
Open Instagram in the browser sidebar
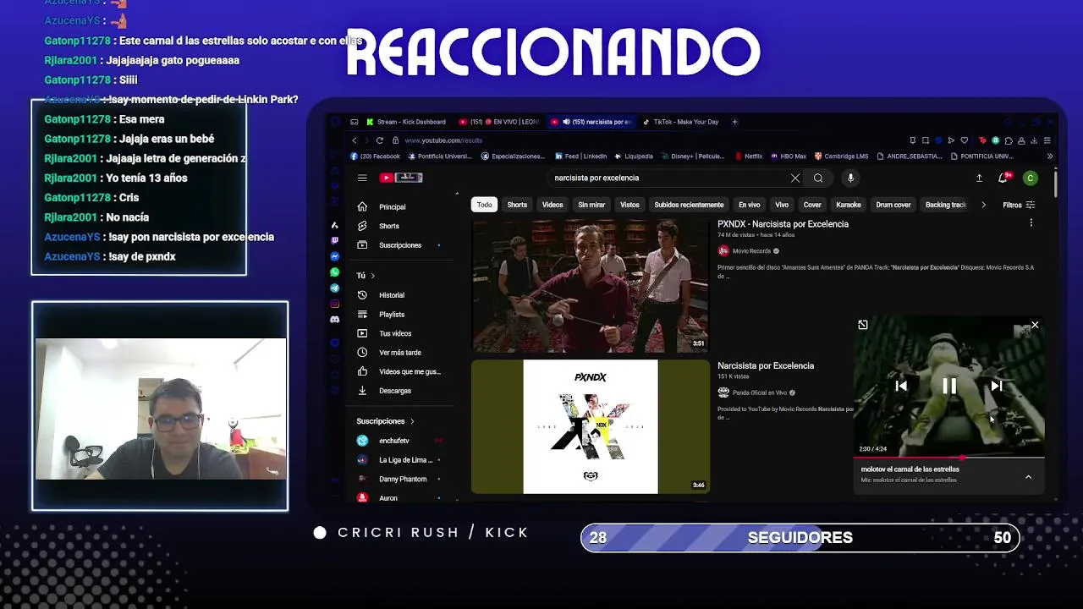335,304
